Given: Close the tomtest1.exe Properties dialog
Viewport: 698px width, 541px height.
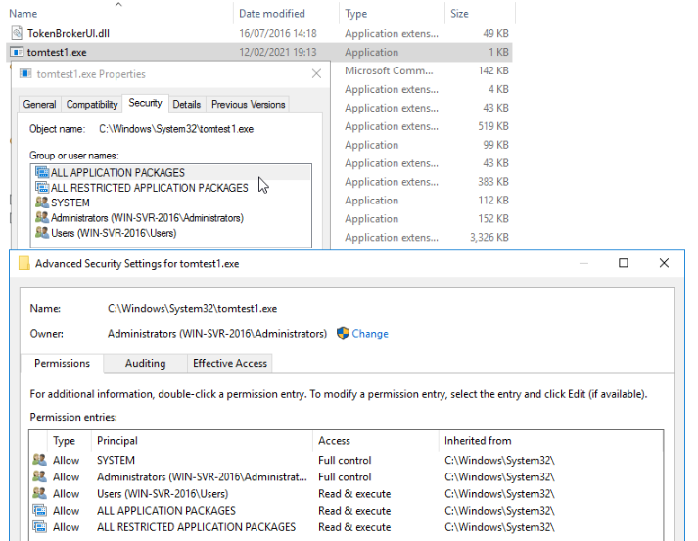Looking at the screenshot, I should [316, 73].
